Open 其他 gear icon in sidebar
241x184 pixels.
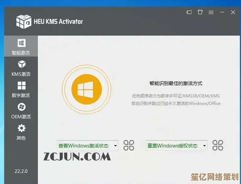tap(21, 128)
